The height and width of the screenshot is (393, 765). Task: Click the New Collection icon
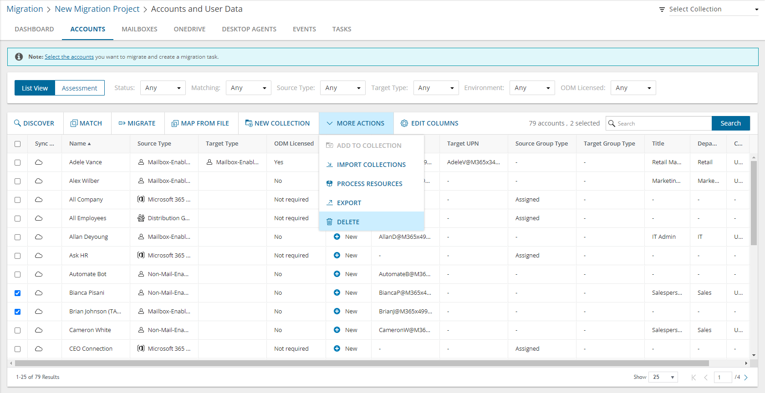[249, 123]
